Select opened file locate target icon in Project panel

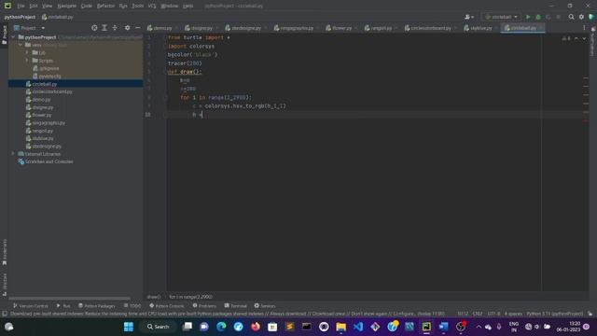pos(94,28)
